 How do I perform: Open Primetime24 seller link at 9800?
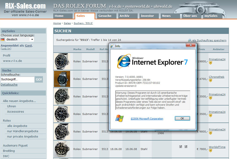[217, 130]
